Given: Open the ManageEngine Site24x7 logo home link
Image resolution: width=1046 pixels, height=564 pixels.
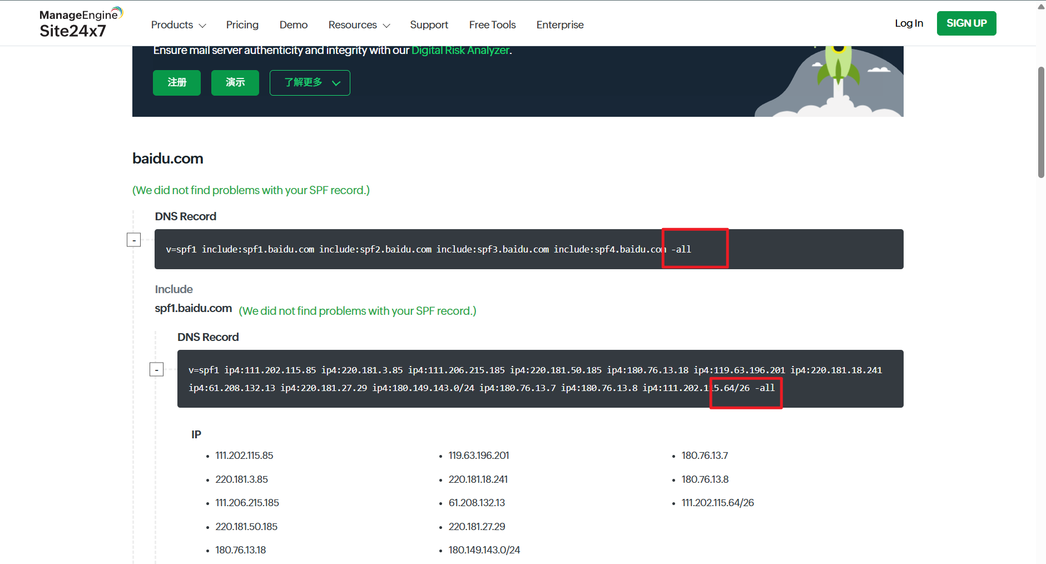Looking at the screenshot, I should click(81, 23).
